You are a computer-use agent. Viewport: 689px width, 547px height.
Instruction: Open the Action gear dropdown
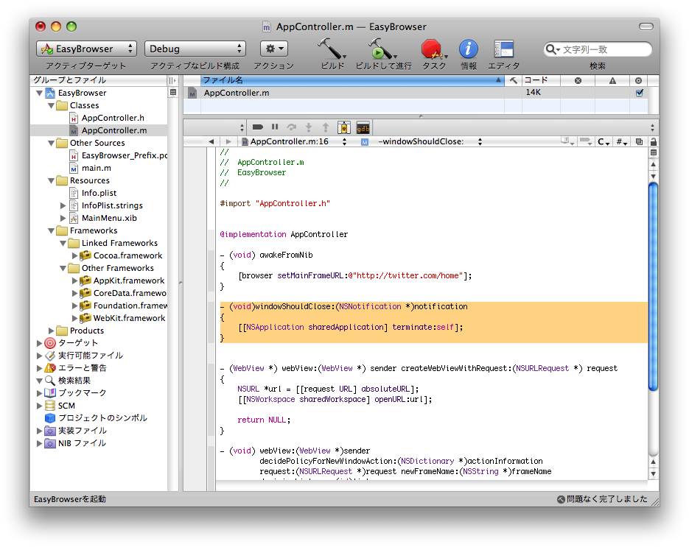(273, 49)
